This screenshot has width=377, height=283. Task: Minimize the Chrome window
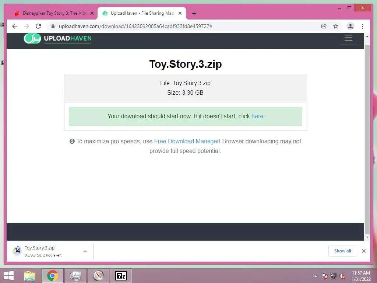click(339, 8)
